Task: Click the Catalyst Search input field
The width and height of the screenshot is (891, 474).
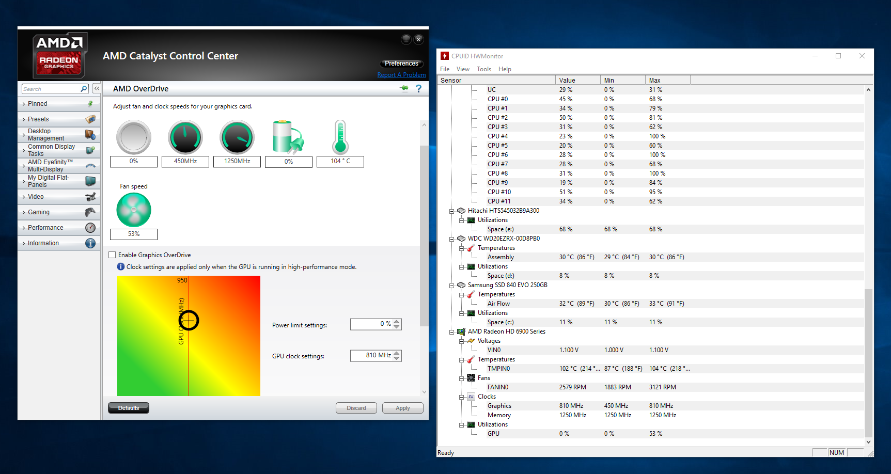Action: pos(51,89)
